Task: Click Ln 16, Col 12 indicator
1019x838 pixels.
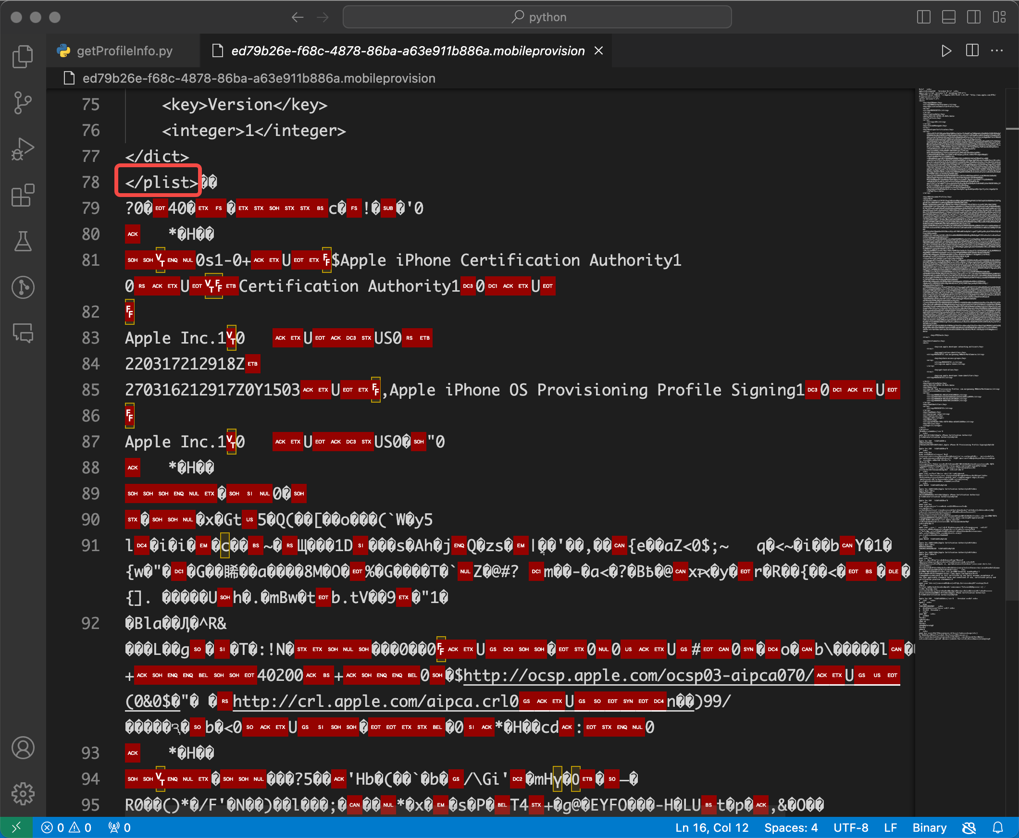Action: (711, 827)
